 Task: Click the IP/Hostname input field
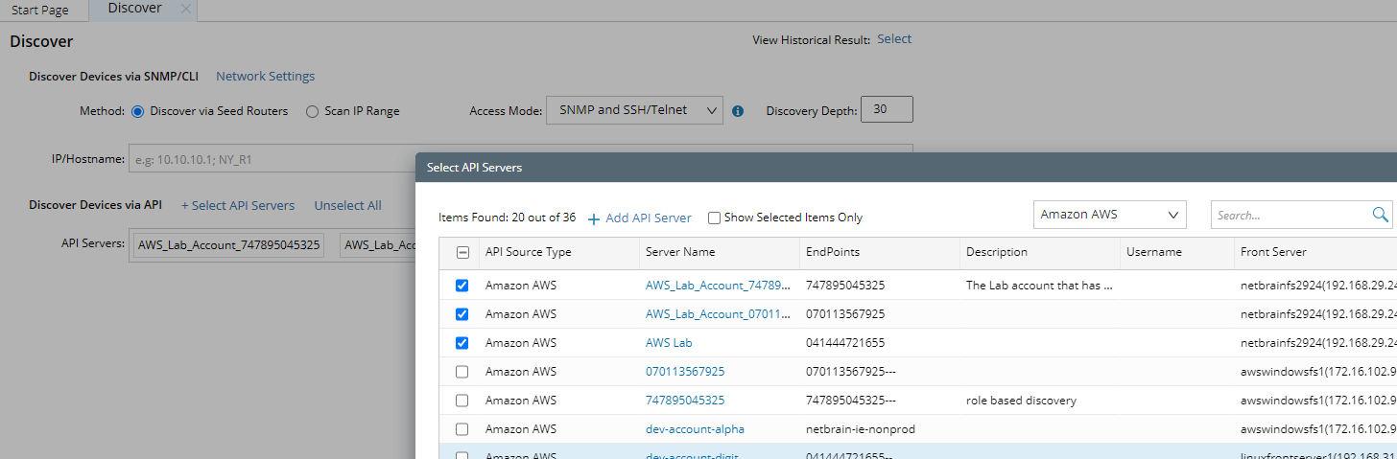point(520,159)
